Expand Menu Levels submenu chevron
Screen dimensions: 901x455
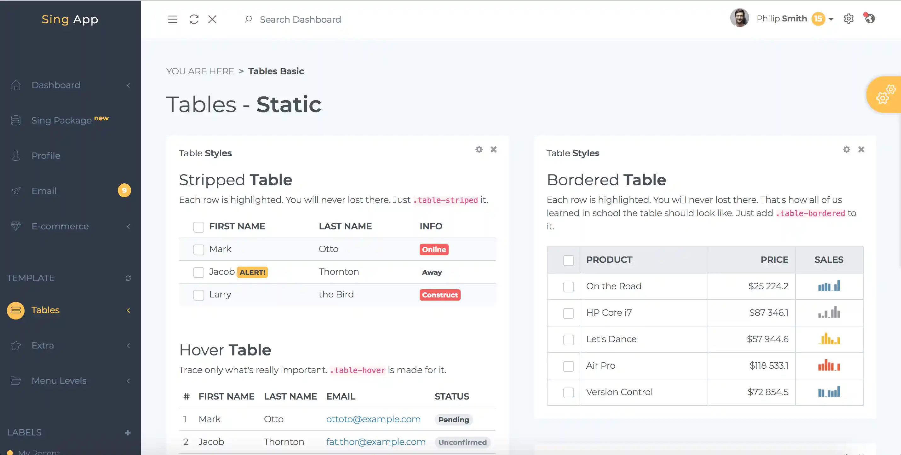(128, 381)
